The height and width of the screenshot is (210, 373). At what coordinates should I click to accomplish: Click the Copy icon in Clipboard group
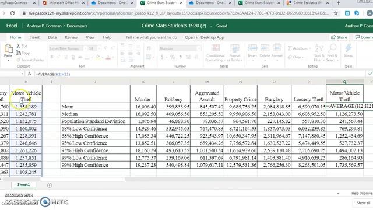[18, 53]
